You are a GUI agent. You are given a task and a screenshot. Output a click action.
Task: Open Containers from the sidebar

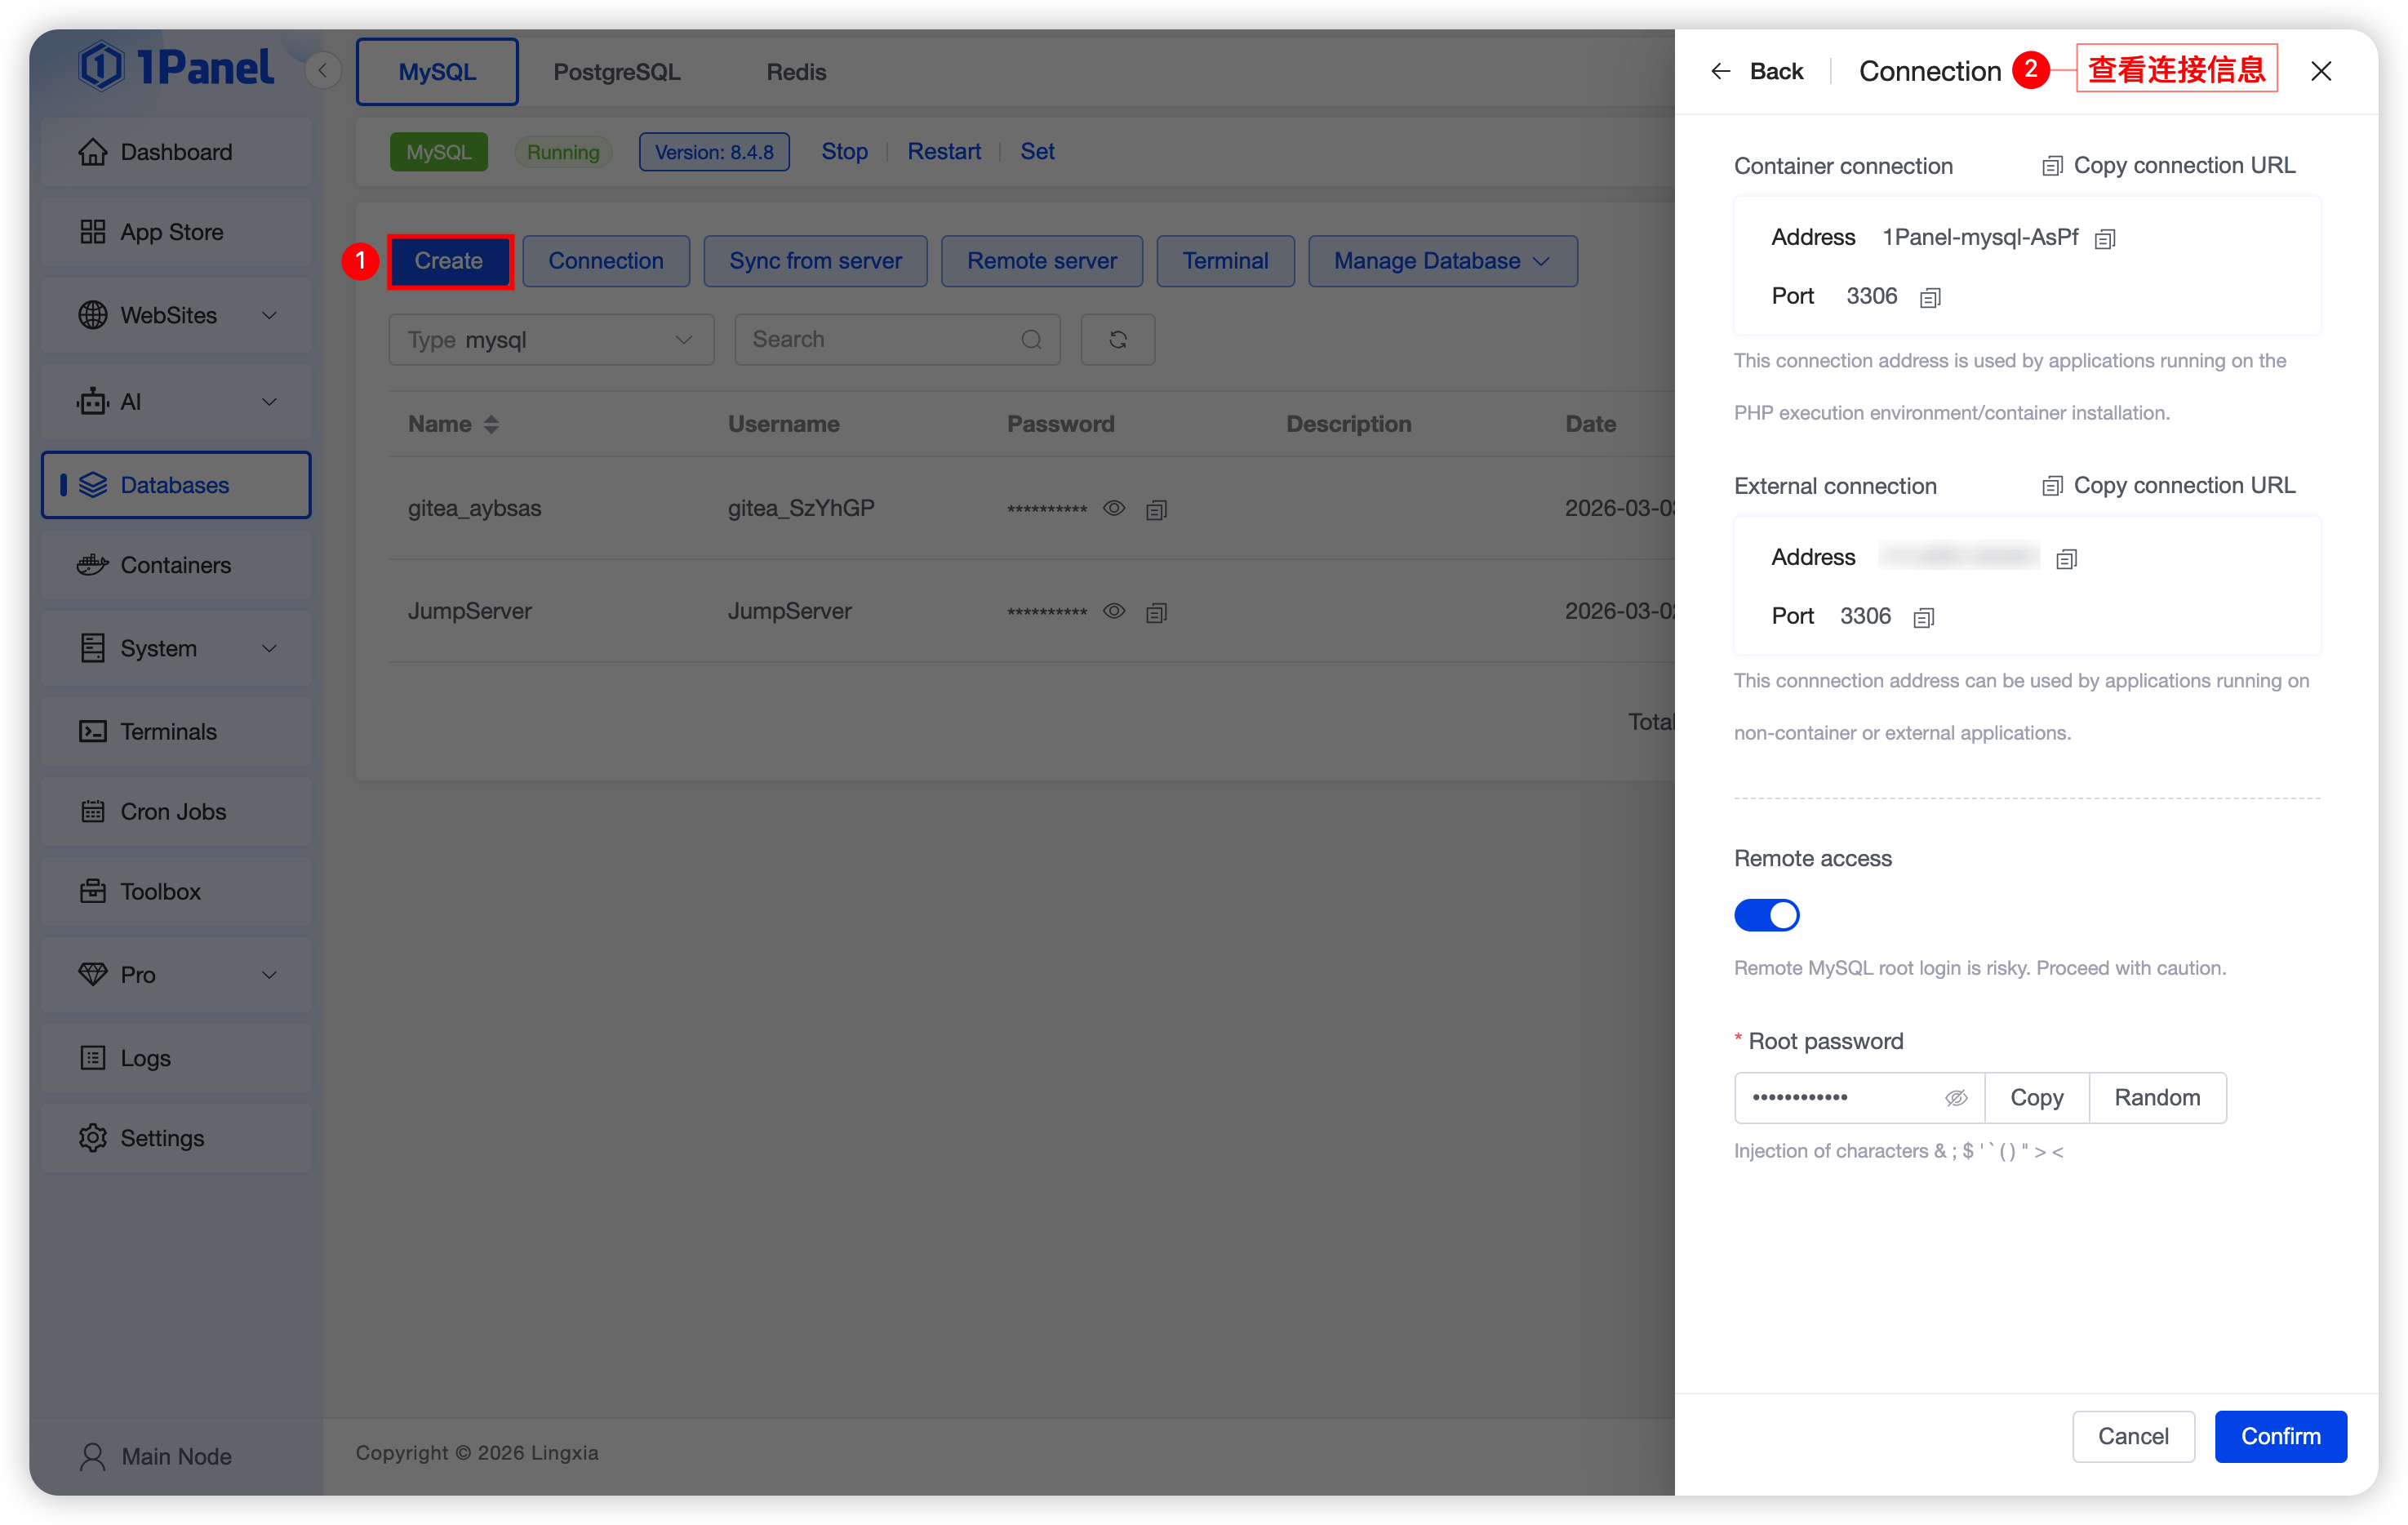coord(175,565)
